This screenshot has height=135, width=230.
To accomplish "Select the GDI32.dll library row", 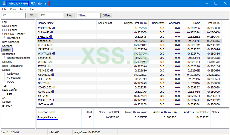I will (129, 83).
